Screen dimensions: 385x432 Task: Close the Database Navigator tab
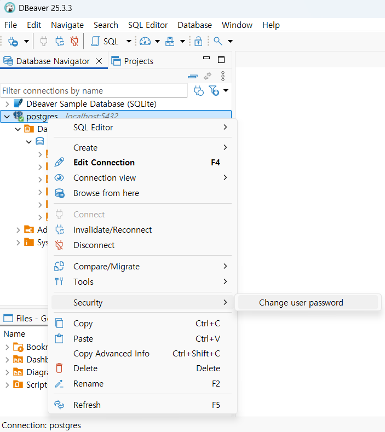(x=99, y=61)
